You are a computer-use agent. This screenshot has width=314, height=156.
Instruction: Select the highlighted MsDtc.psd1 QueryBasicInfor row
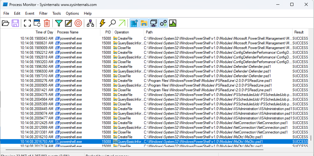click(154, 142)
